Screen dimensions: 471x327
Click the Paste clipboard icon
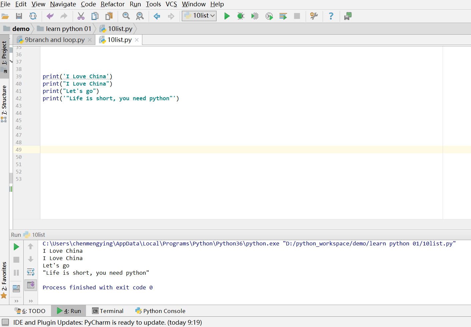(x=109, y=16)
